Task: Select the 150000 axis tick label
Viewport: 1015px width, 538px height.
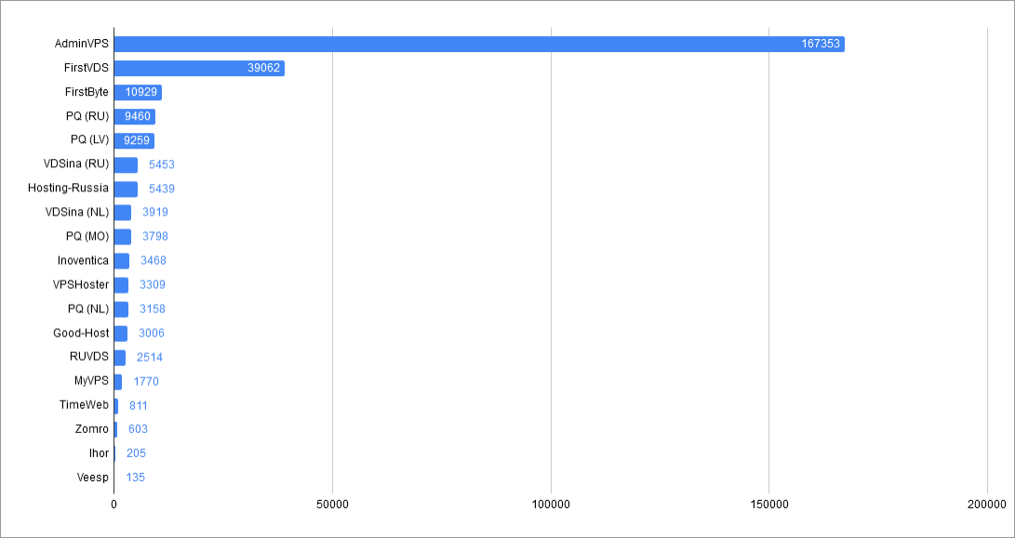Action: tap(769, 504)
